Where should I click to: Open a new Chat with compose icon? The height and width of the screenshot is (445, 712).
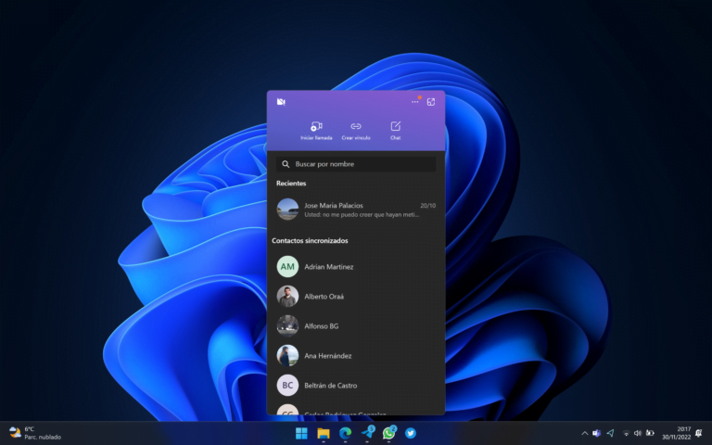click(x=395, y=130)
